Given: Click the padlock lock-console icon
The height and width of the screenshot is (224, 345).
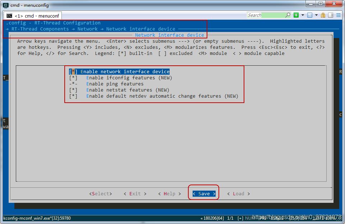Looking at the screenshot, I should (323, 15).
